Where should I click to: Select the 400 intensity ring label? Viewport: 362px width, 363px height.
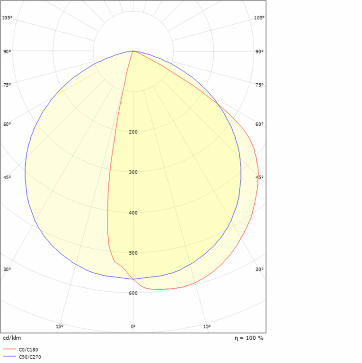133,213
